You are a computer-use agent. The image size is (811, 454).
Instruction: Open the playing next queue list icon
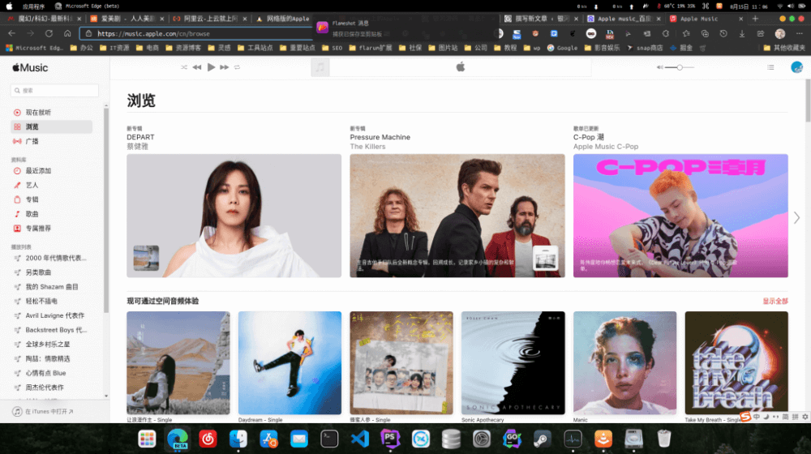click(x=770, y=67)
